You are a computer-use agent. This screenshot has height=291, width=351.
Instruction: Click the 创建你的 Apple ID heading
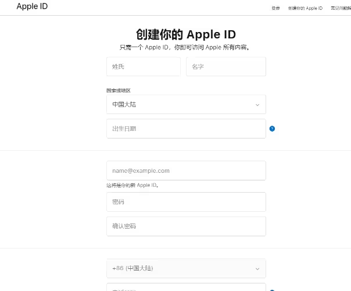186,34
